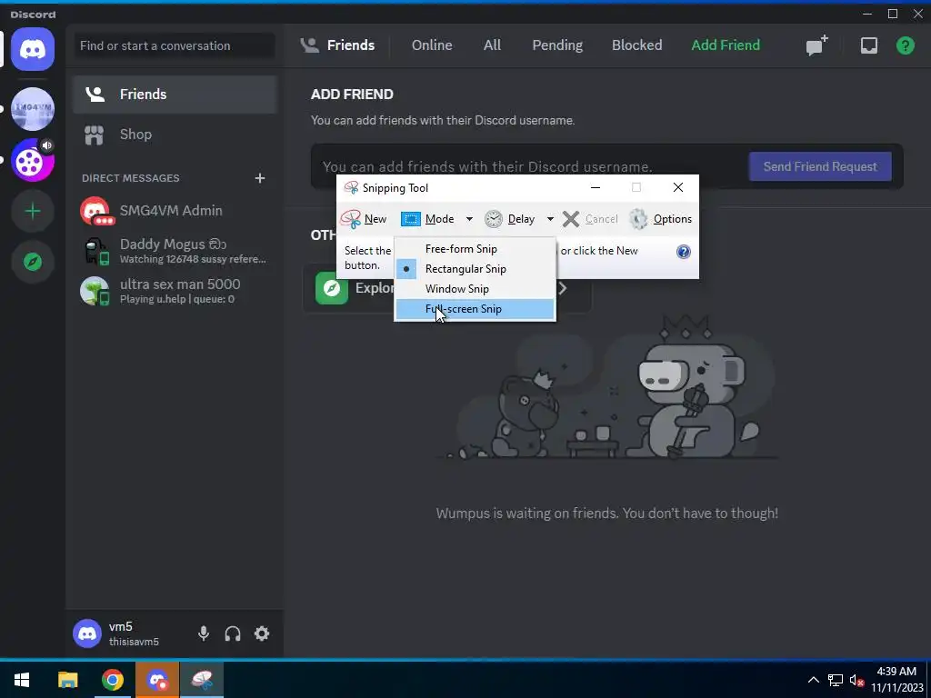Expand the Delay dropdown arrow

[x=550, y=219]
